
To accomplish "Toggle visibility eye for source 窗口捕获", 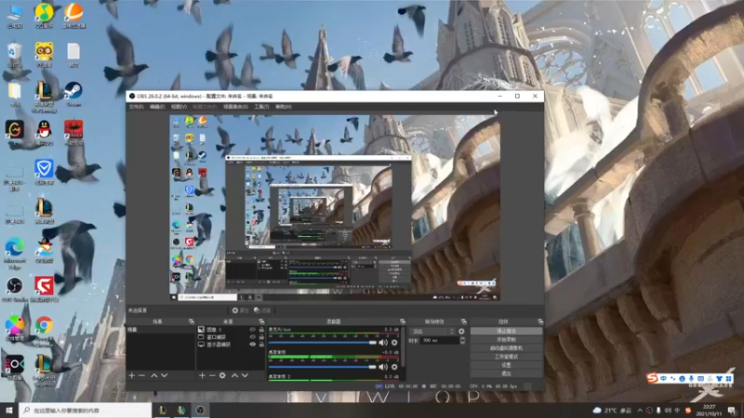I will point(252,337).
